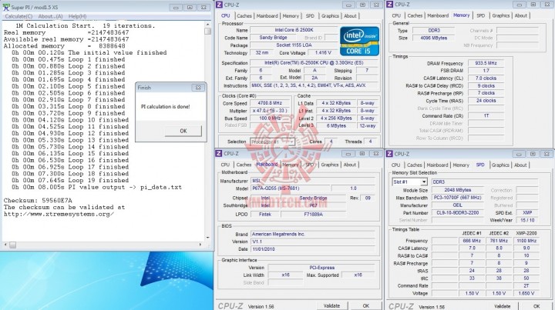Click the mainboard model P67A-GD55 field
Image resolution: width=555 pixels, height=310 pixels.
[291, 188]
